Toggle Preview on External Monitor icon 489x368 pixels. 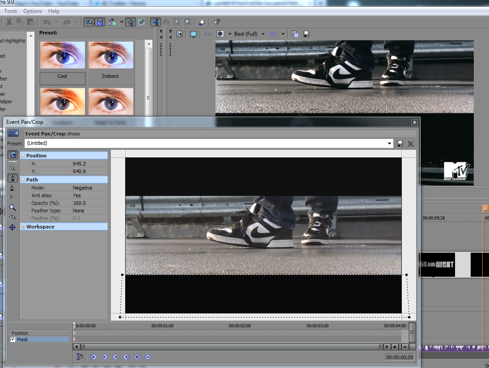(194, 34)
